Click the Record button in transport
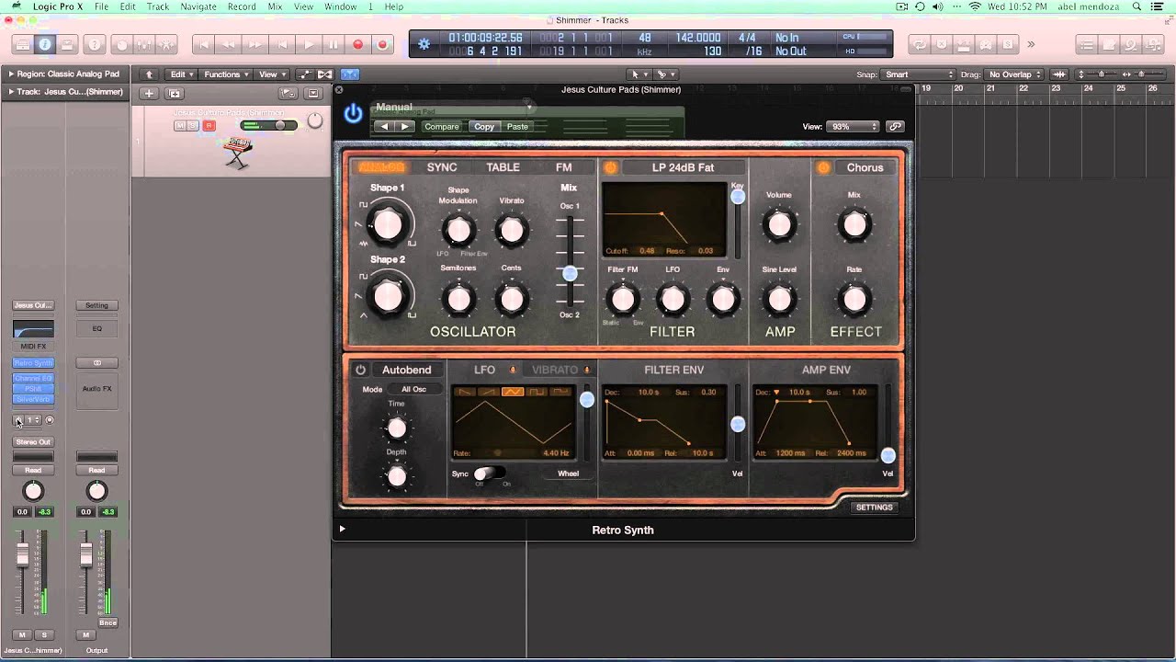1176x662 pixels. (x=357, y=44)
